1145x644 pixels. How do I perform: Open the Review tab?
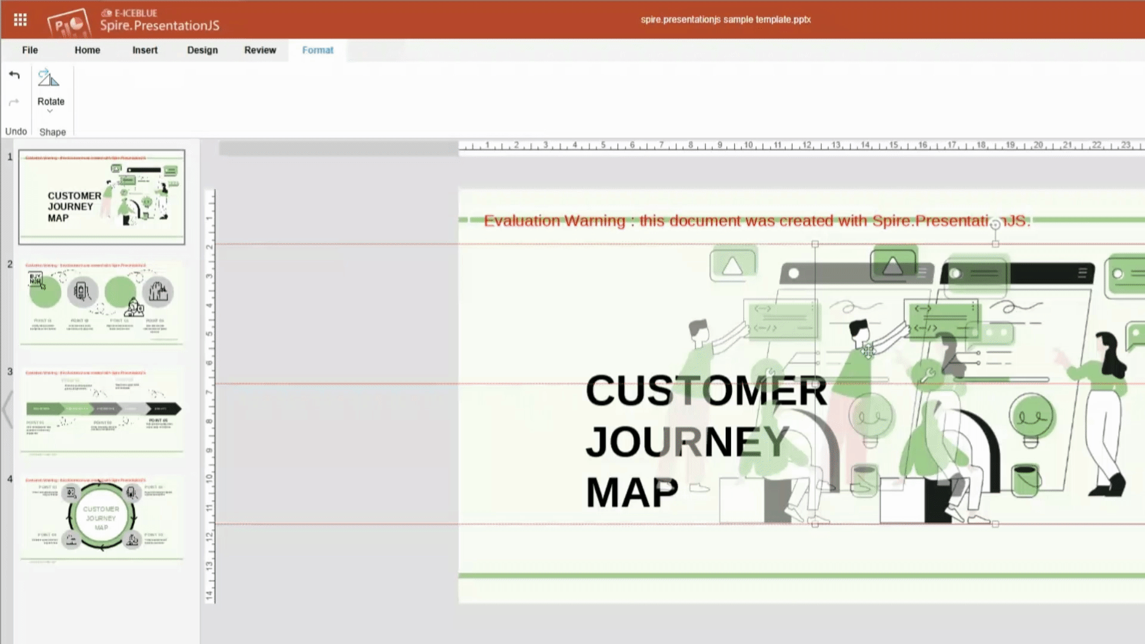click(260, 50)
